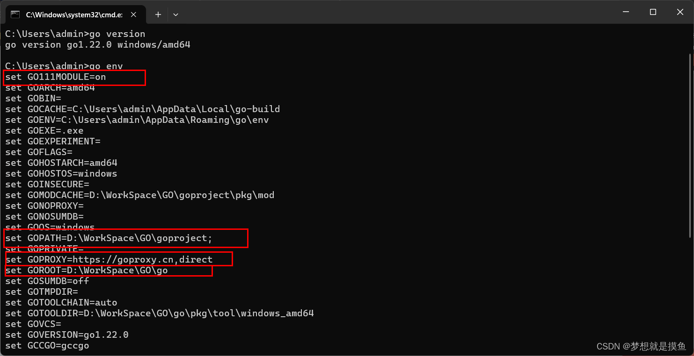The image size is (694, 356).
Task: Click the 'go version go1.22.0 windows/amd64' line
Action: tap(98, 45)
